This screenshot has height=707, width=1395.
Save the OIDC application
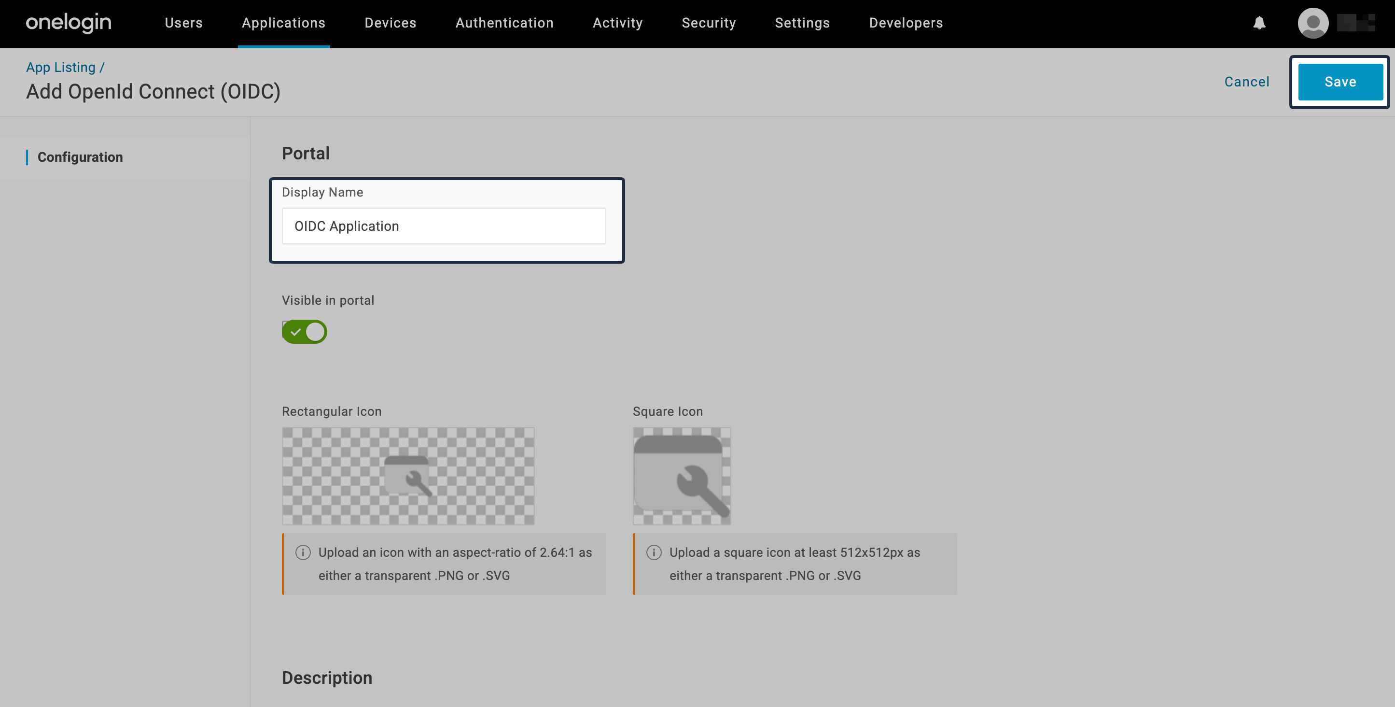[x=1340, y=81]
